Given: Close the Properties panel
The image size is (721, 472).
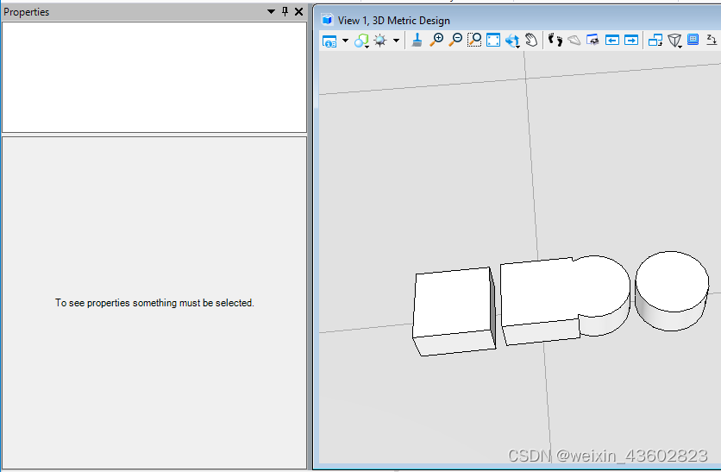Looking at the screenshot, I should (299, 11).
